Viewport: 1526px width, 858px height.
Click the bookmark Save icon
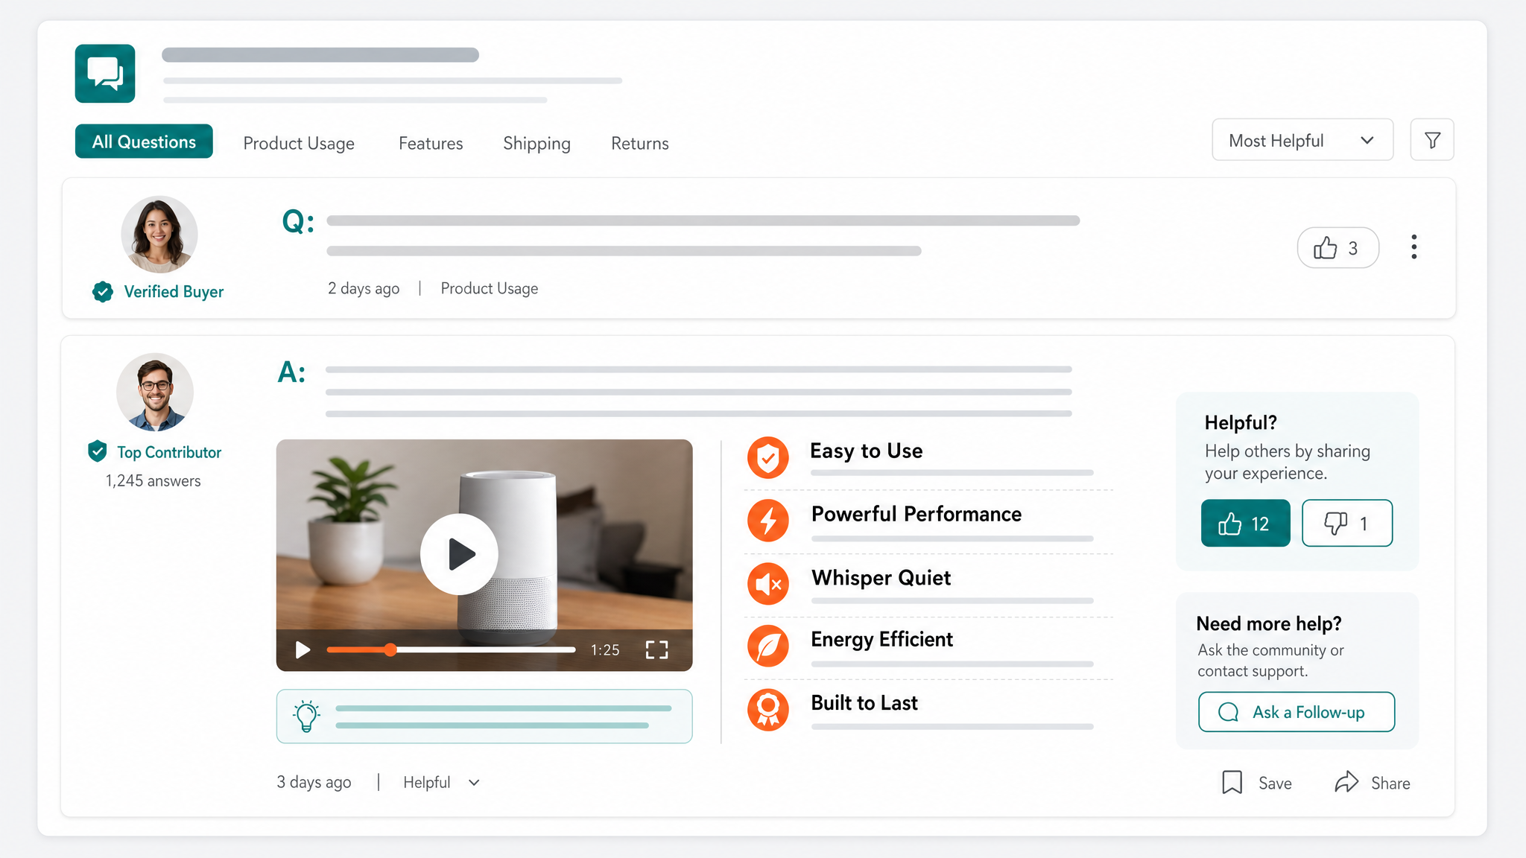pyautogui.click(x=1232, y=783)
